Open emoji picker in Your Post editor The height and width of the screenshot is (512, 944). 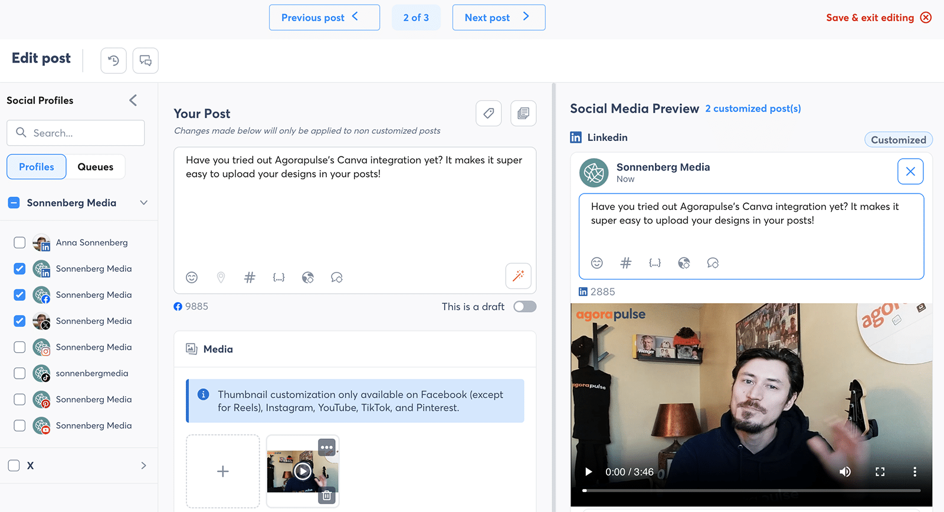click(x=192, y=277)
